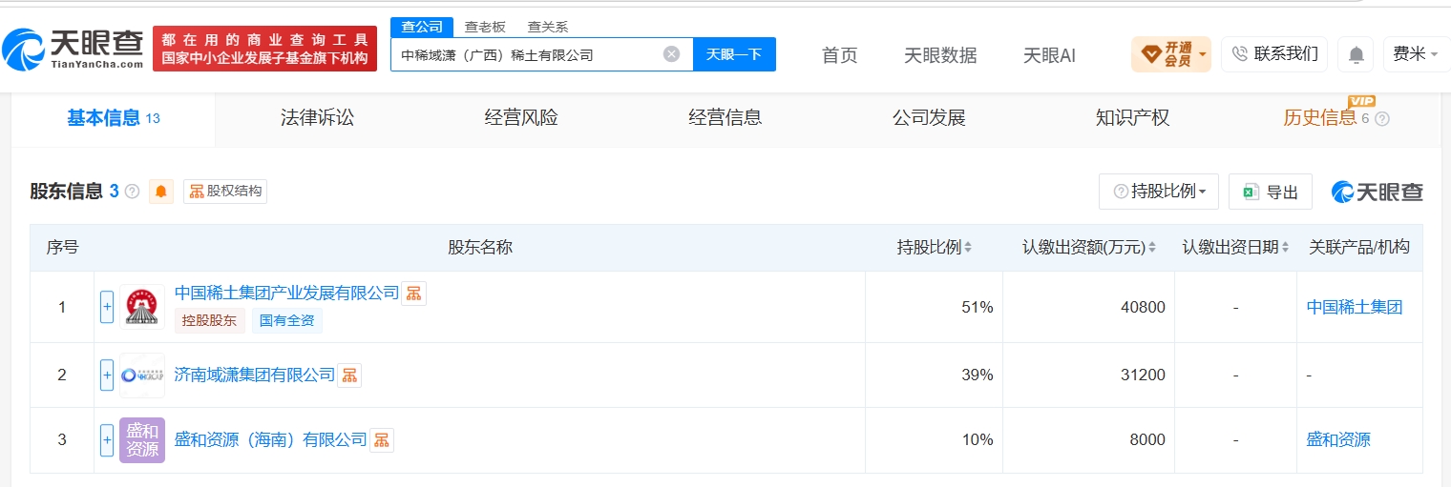
Task: Click the orange alert bell beside 股东信息
Action: coord(161,192)
